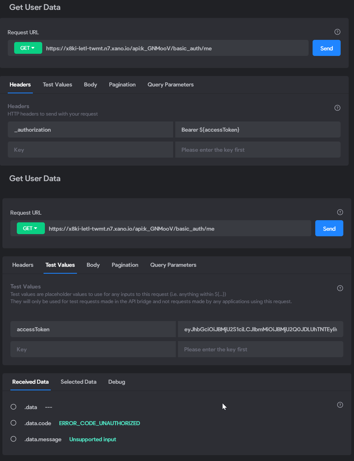This screenshot has height=461, width=354.
Task: Edit the _authorization header key field
Action: [x=90, y=129]
